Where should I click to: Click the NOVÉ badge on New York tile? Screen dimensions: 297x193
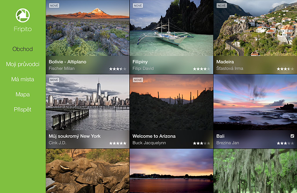(x=54, y=80)
